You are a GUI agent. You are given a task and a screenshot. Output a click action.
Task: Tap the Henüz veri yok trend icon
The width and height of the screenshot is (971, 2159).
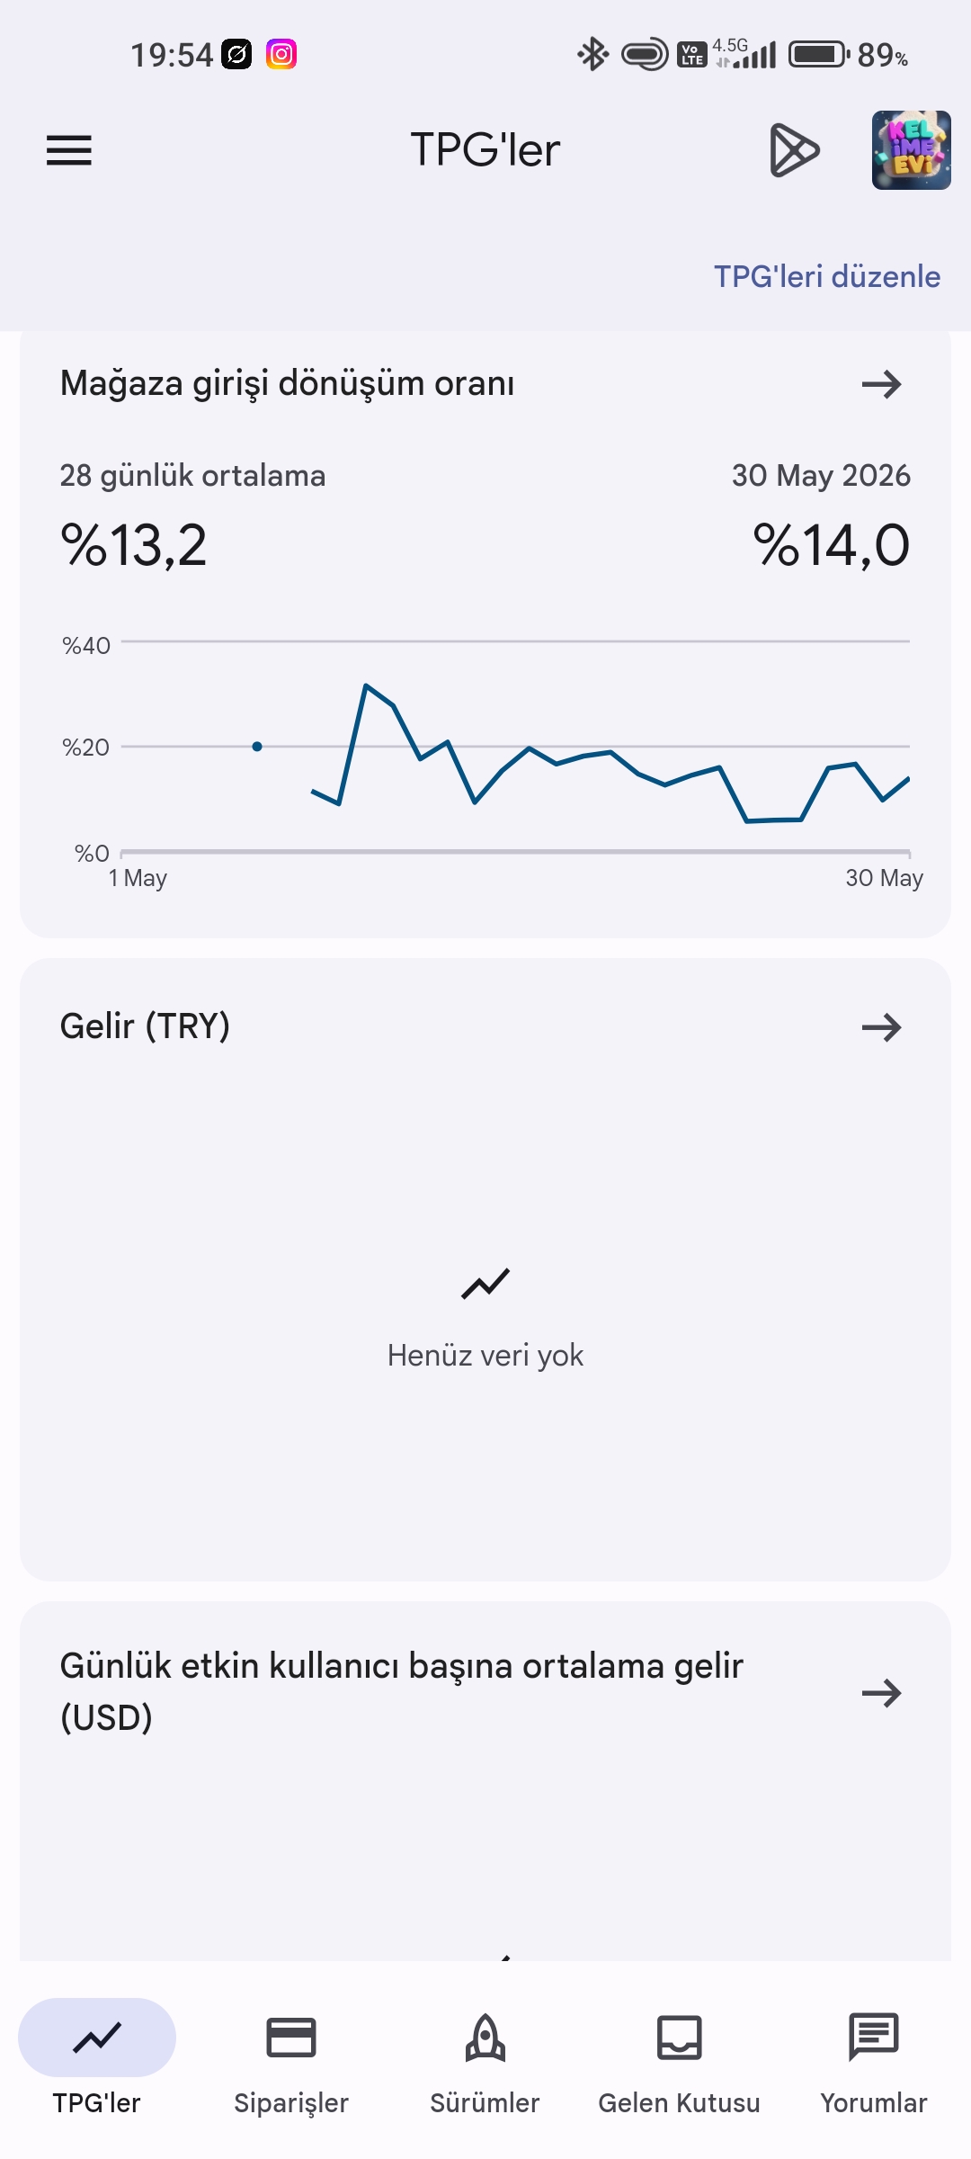[x=485, y=1284]
